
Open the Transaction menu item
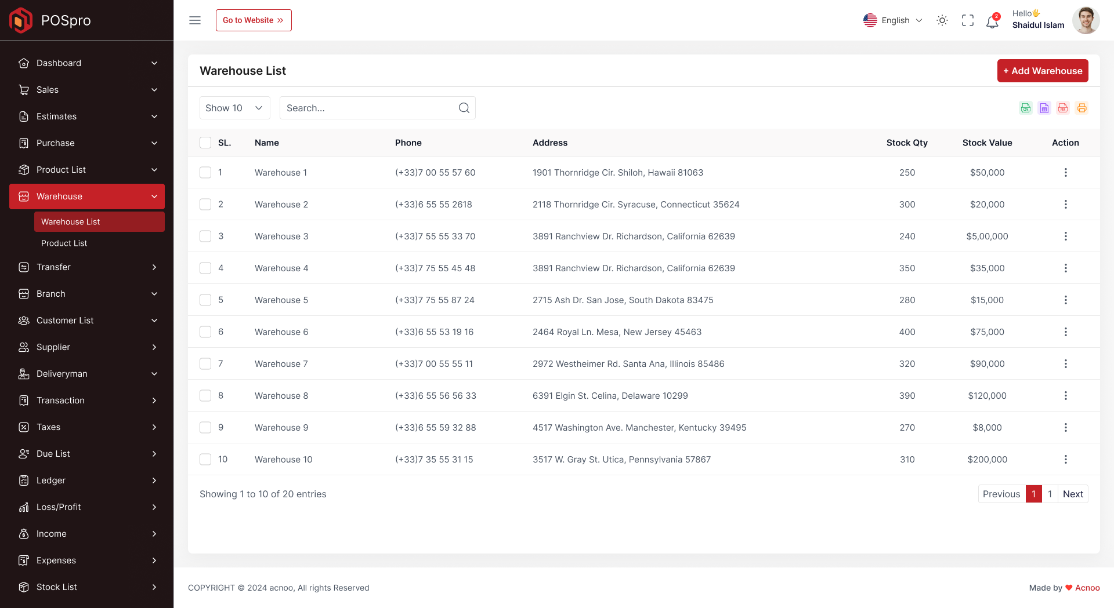[x=87, y=401]
